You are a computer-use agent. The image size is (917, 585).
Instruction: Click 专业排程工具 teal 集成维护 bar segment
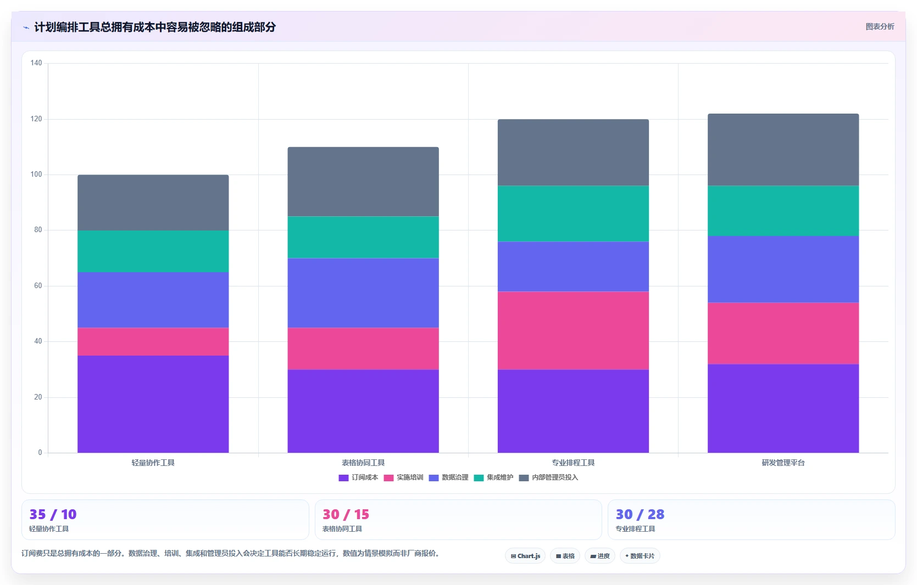click(573, 213)
